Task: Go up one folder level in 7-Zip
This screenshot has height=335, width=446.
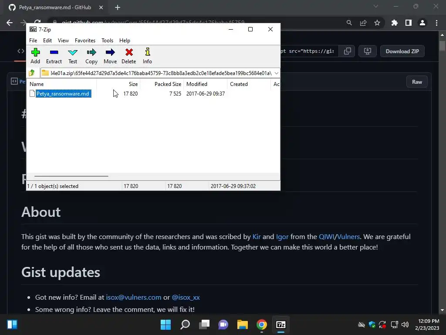Action: point(32,73)
